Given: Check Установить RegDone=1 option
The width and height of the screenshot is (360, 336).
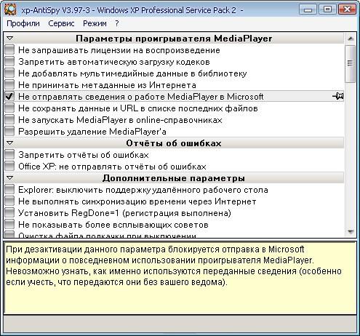Looking at the screenshot, I should [x=9, y=213].
